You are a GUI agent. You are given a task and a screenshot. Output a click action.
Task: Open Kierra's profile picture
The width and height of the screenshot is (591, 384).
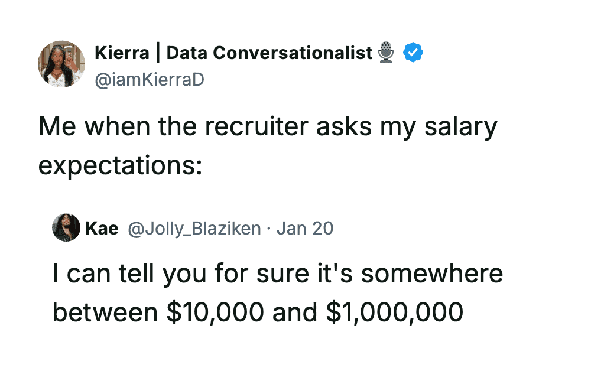pos(61,64)
